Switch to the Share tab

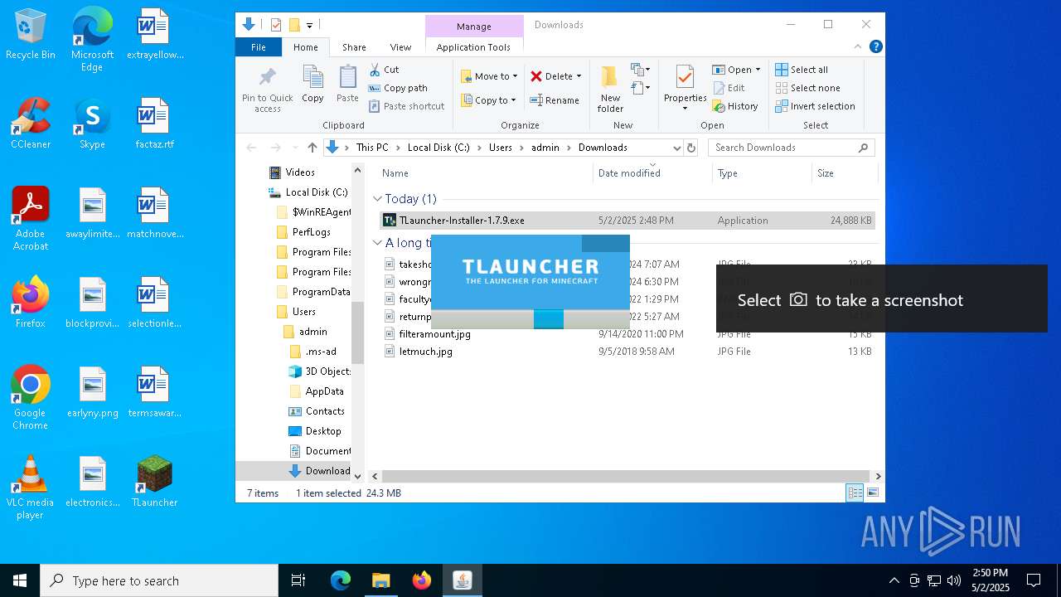[x=354, y=47]
